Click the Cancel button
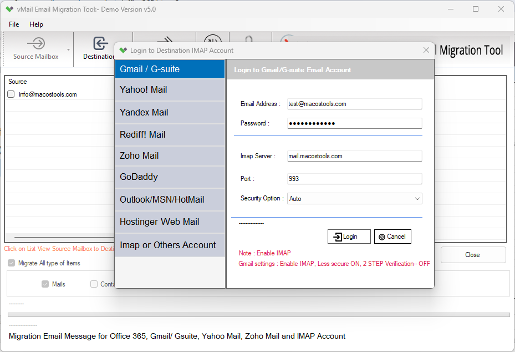Screen dimensions: 515x352 click(x=392, y=237)
